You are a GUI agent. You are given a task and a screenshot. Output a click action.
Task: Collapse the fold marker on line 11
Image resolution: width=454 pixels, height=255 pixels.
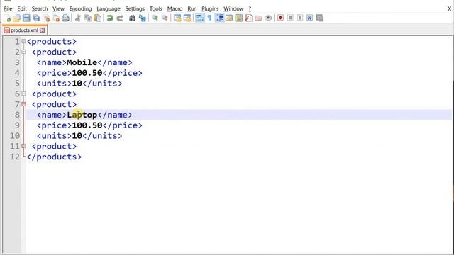pos(23,146)
